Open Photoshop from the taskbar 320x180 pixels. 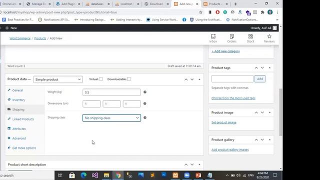tap(164, 175)
